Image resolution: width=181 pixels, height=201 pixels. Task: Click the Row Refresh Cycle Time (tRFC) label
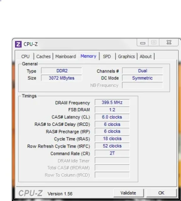(x=58, y=147)
